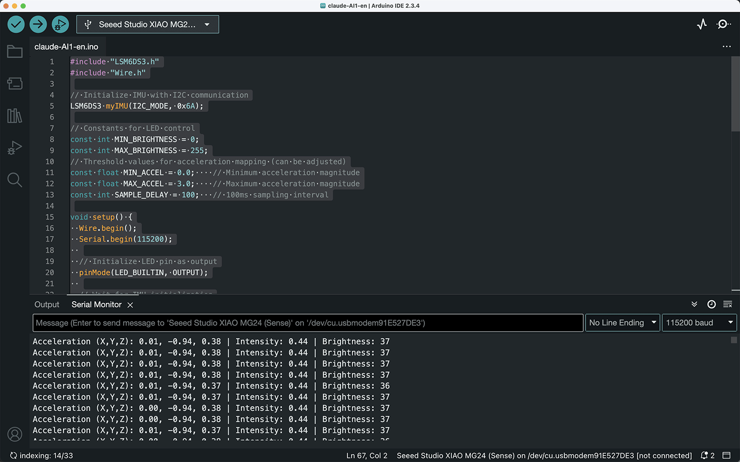Click the user account icon in sidebar

15,434
